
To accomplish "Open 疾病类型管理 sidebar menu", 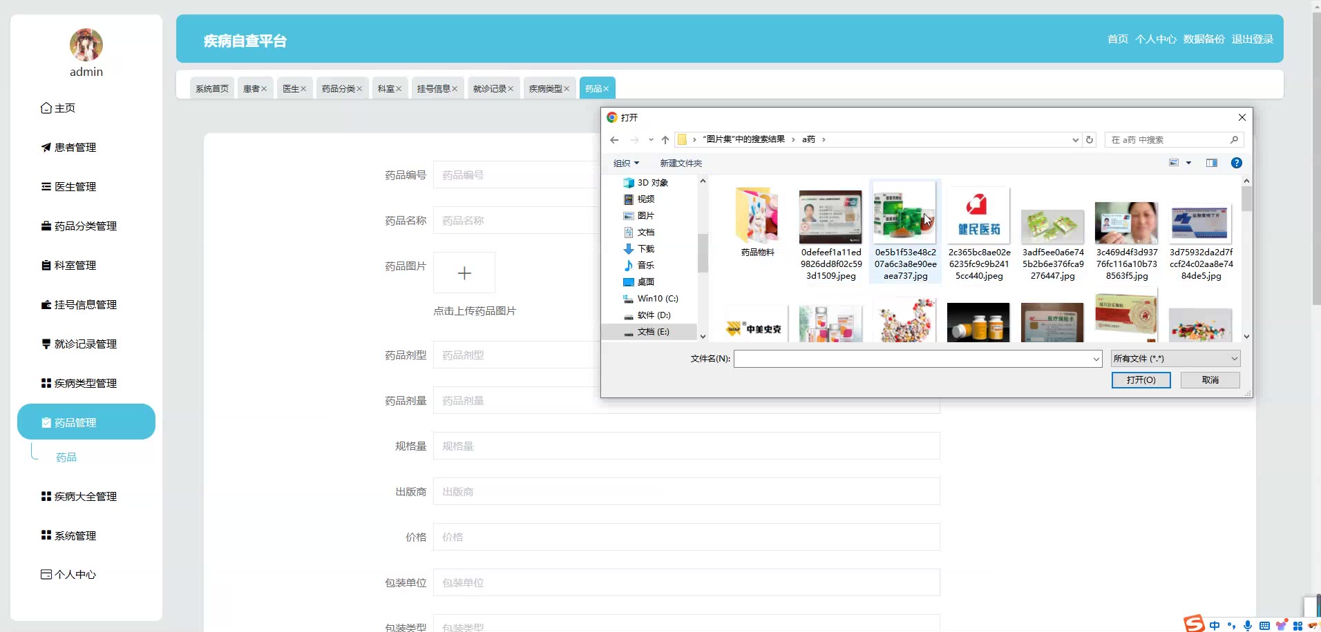I will pyautogui.click(x=79, y=383).
